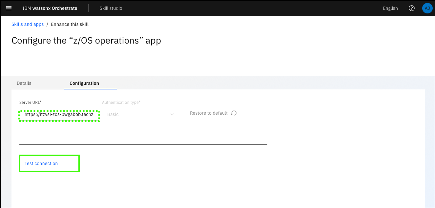Expand the Authentication type chevron
This screenshot has width=435, height=208.
pos(172,114)
